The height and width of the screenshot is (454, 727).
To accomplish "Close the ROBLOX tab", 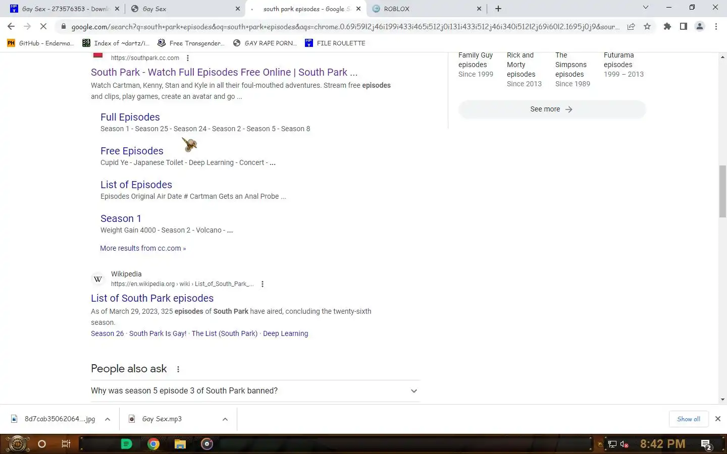I will click(479, 9).
